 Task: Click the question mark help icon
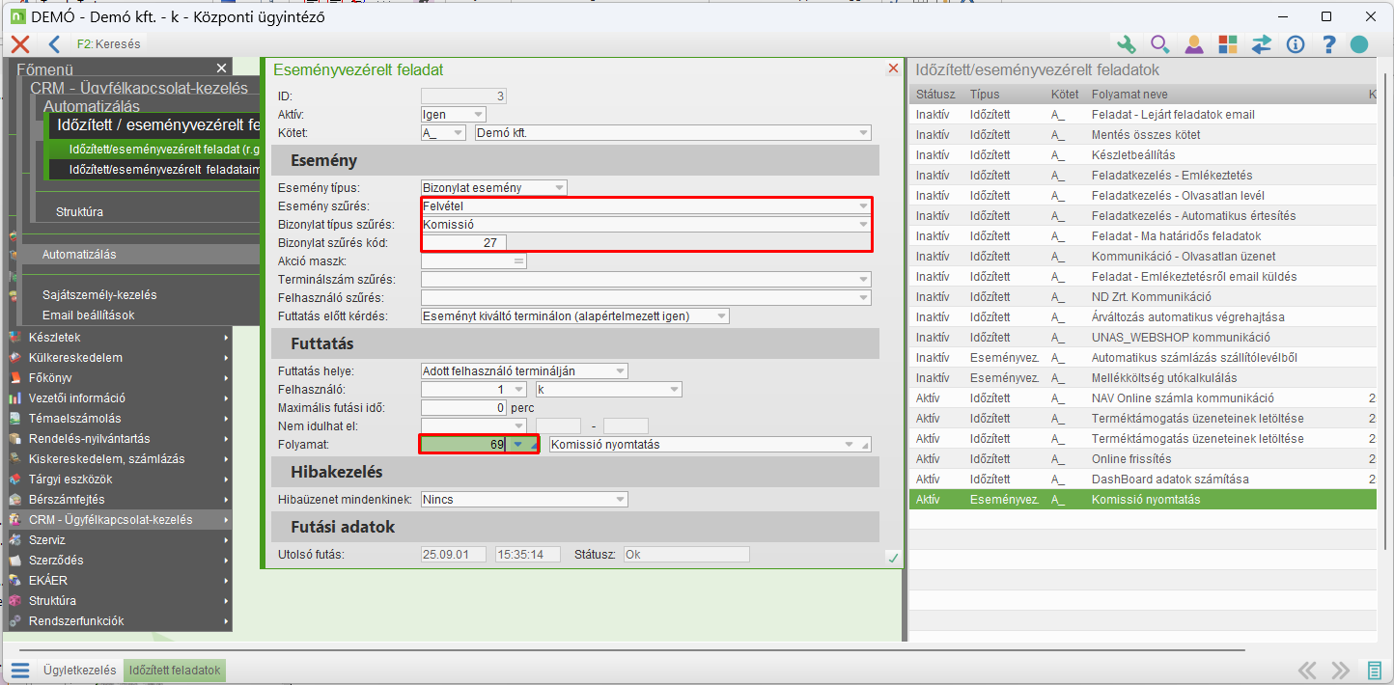pos(1328,44)
